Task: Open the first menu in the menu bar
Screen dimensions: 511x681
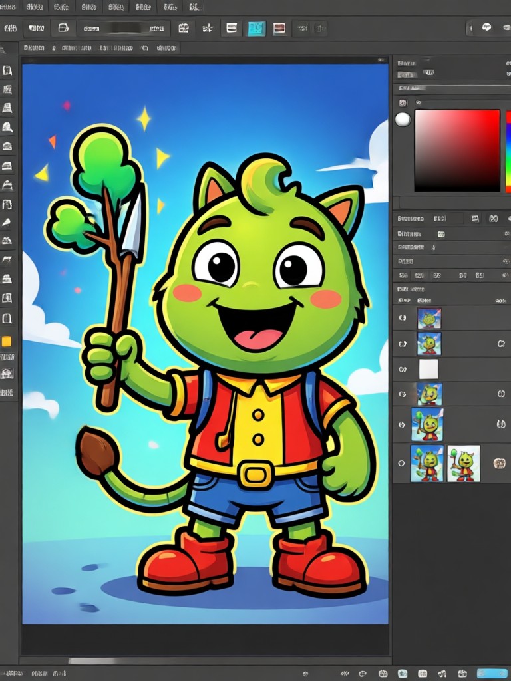Action: (8, 7)
